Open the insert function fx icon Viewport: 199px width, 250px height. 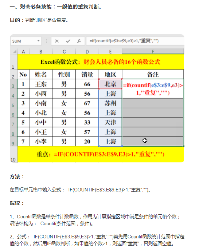pyautogui.click(x=79, y=41)
